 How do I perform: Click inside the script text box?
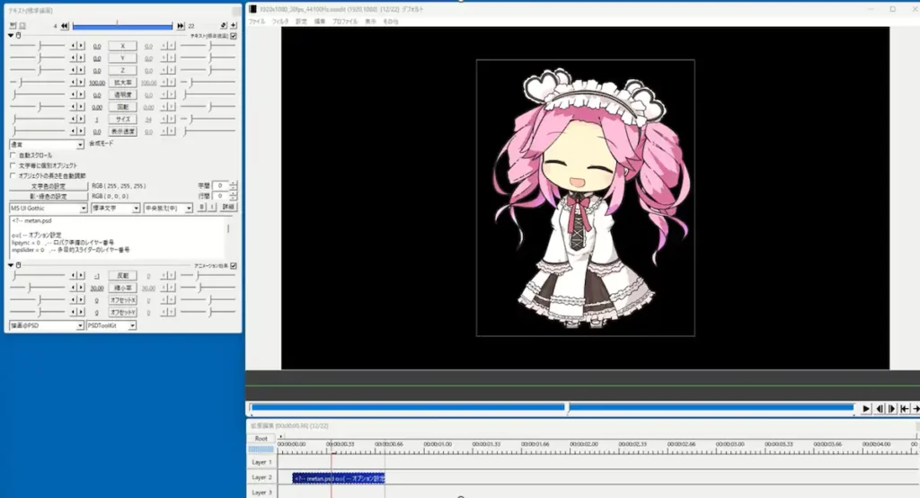119,236
